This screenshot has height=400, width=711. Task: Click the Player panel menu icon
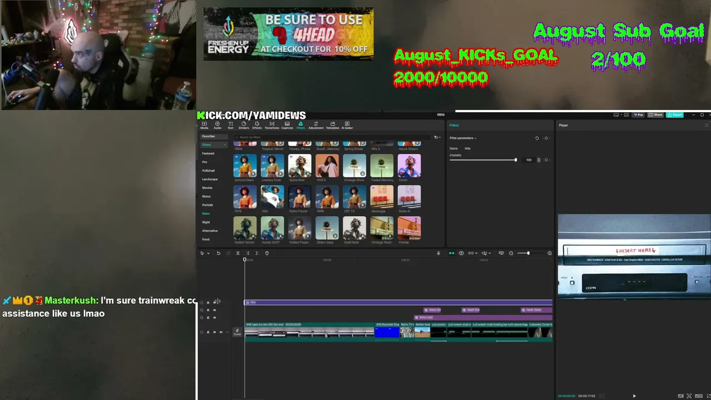[707, 125]
